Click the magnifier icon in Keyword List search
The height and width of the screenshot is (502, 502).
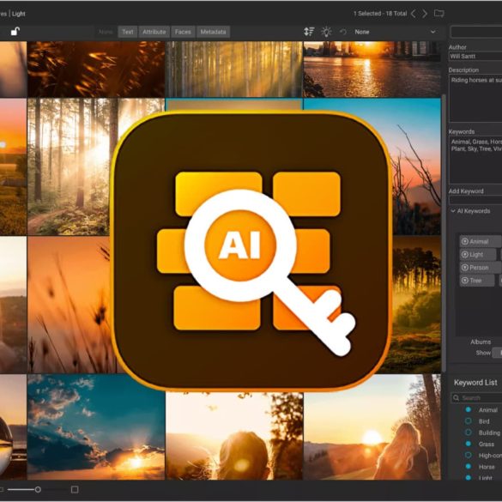pyautogui.click(x=456, y=397)
